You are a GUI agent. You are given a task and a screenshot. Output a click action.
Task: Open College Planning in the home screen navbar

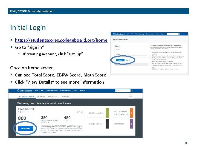pyautogui.click(x=51, y=91)
